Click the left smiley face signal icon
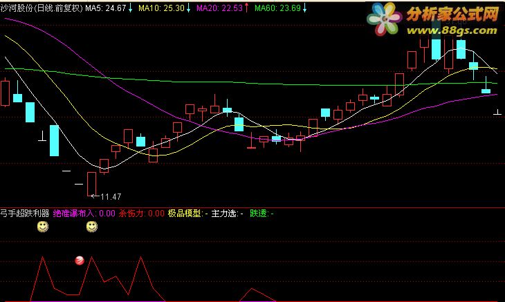Viewport: 505px width, 302px height. click(x=43, y=227)
